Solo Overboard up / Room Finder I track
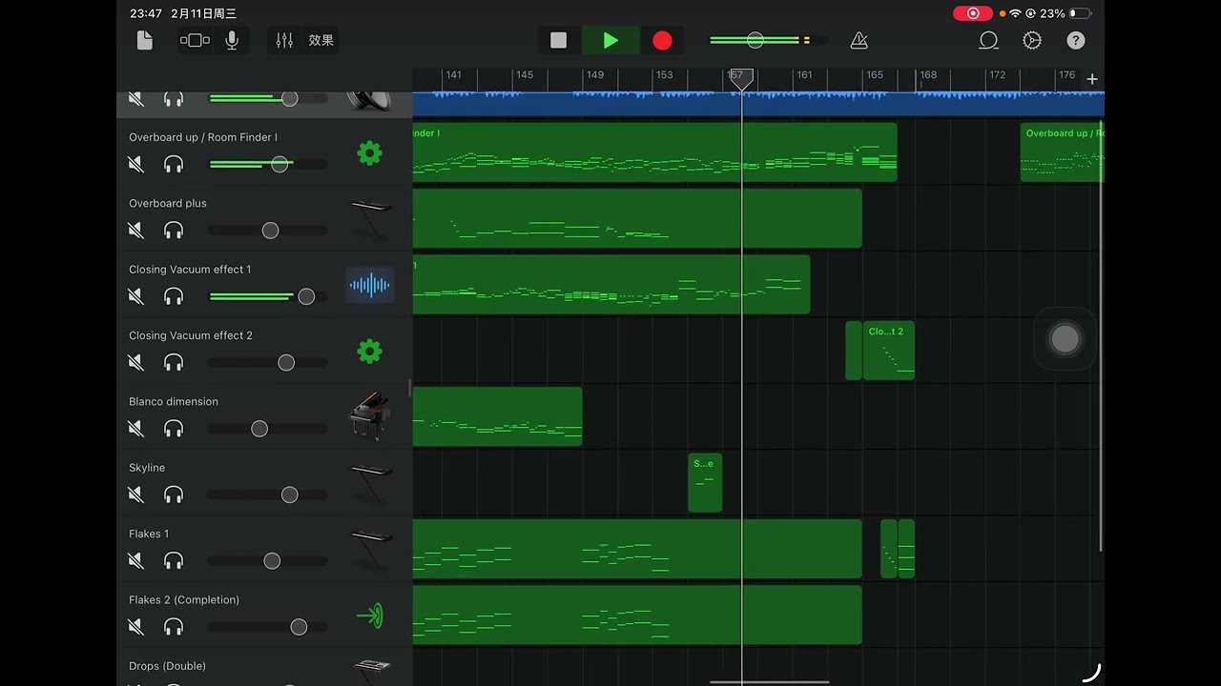Viewport: 1221px width, 686px height. (174, 165)
